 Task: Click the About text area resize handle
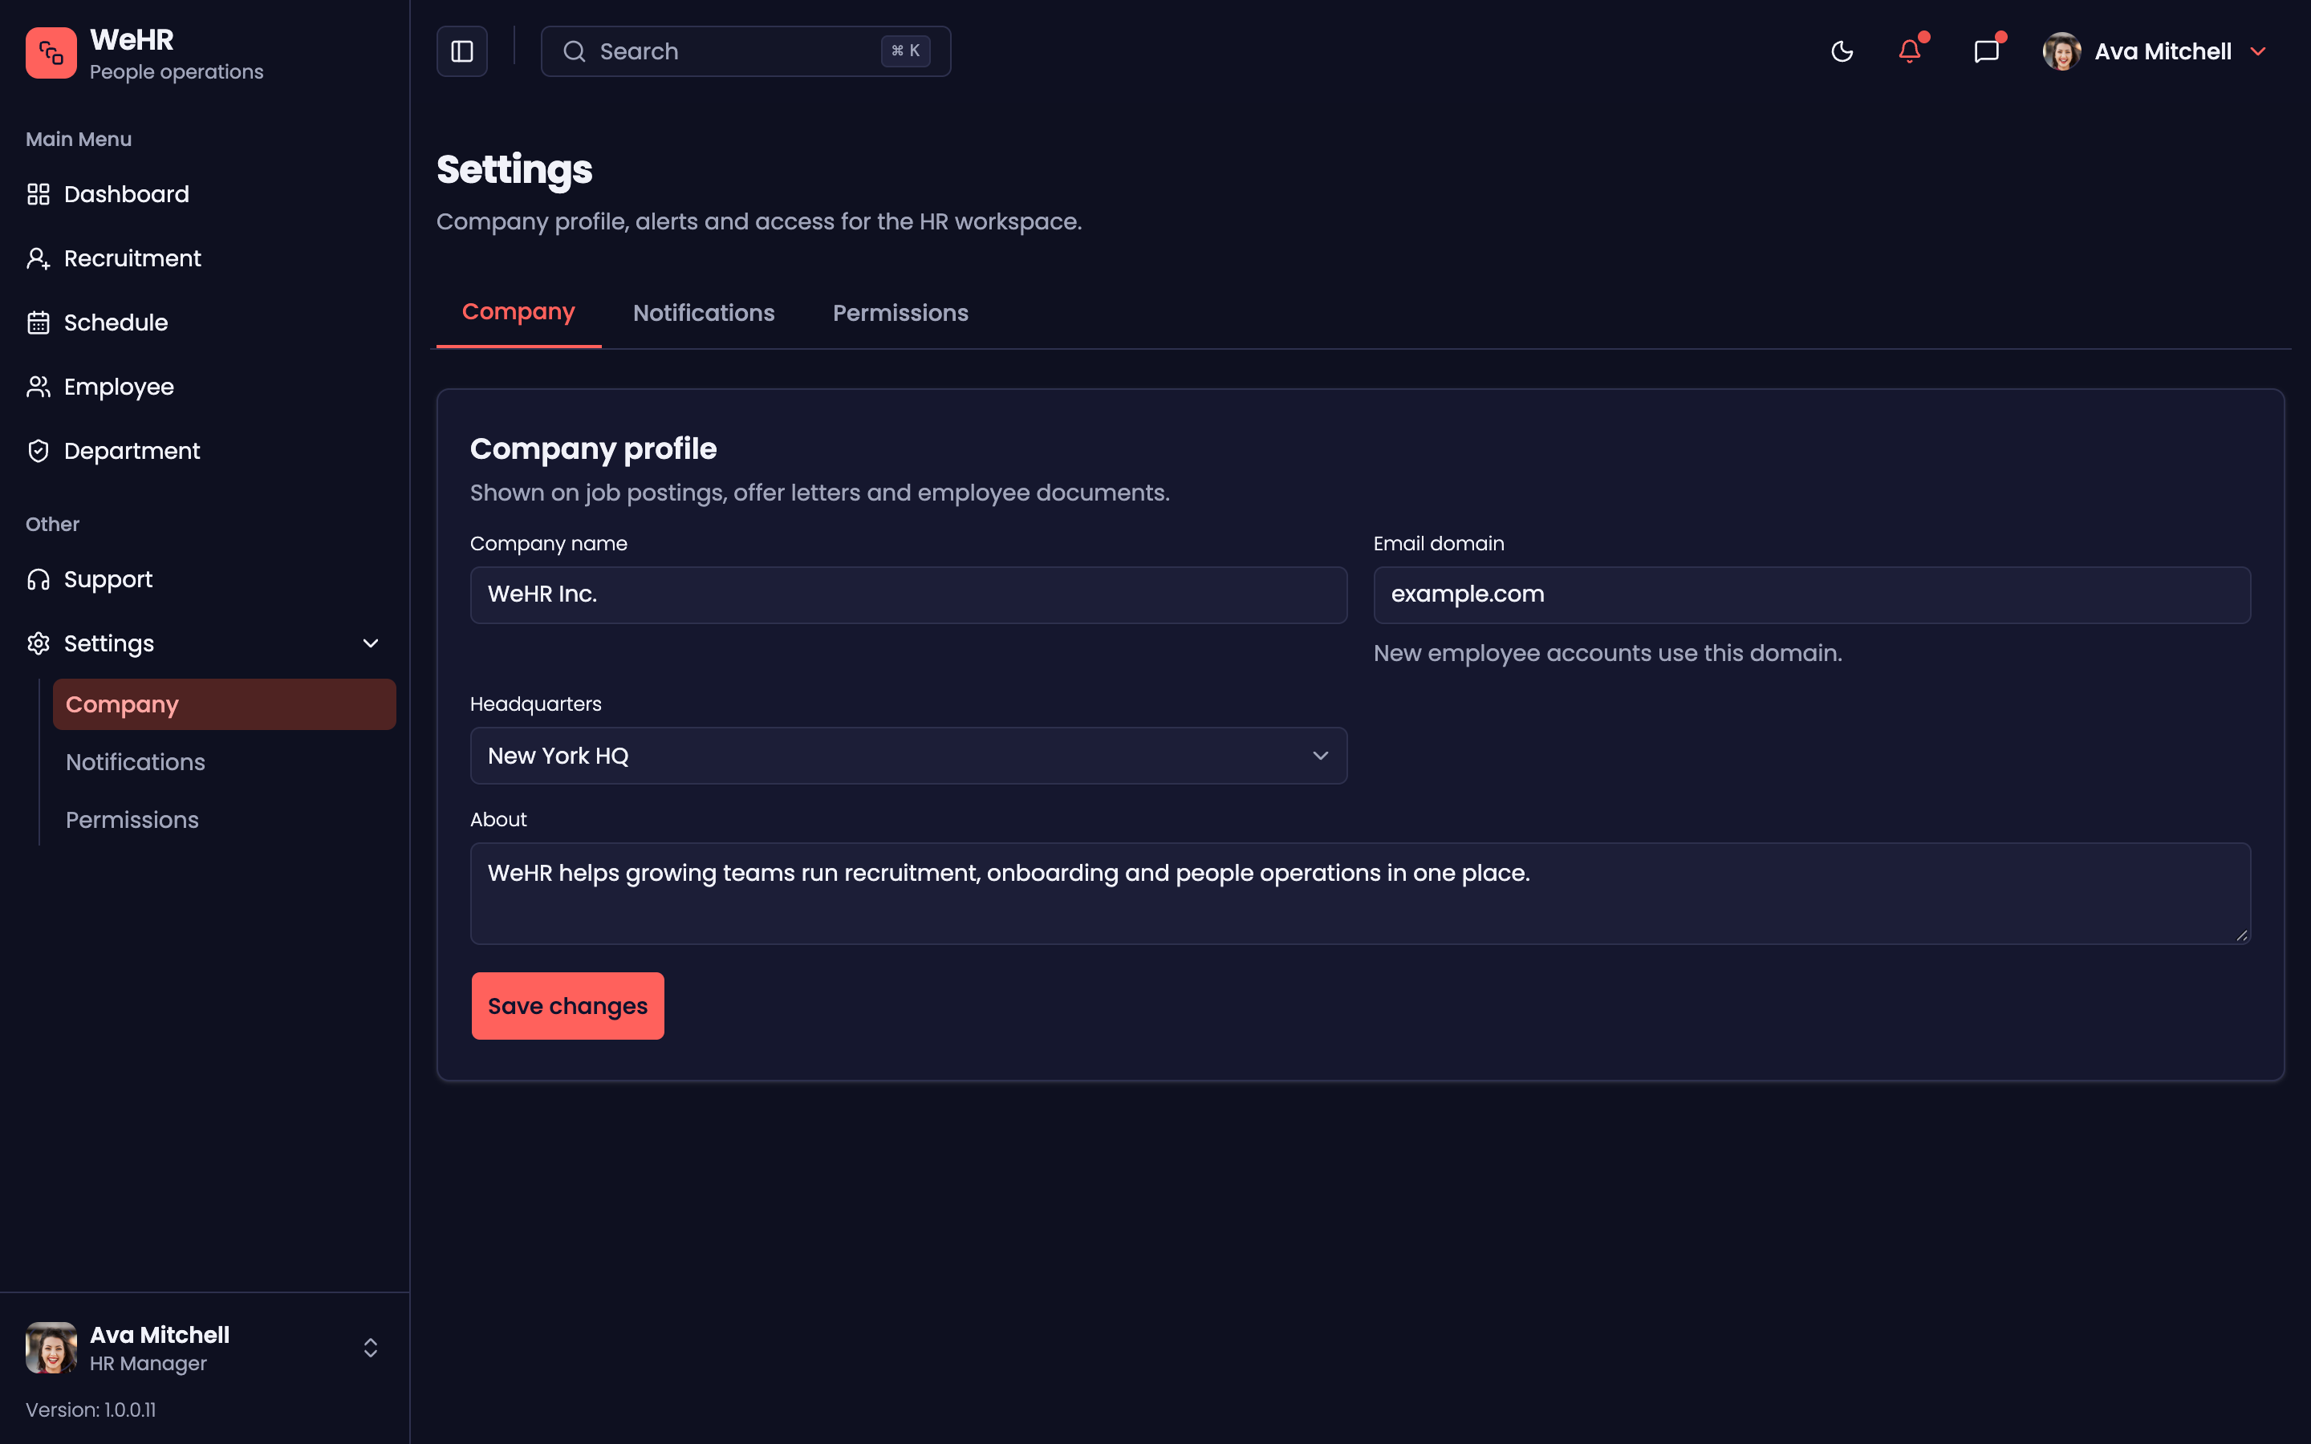[2242, 935]
